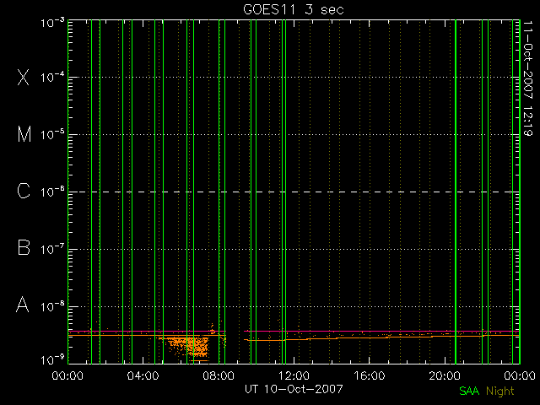Click the Night legend label
This screenshot has width=540, height=405.
pyautogui.click(x=500, y=391)
